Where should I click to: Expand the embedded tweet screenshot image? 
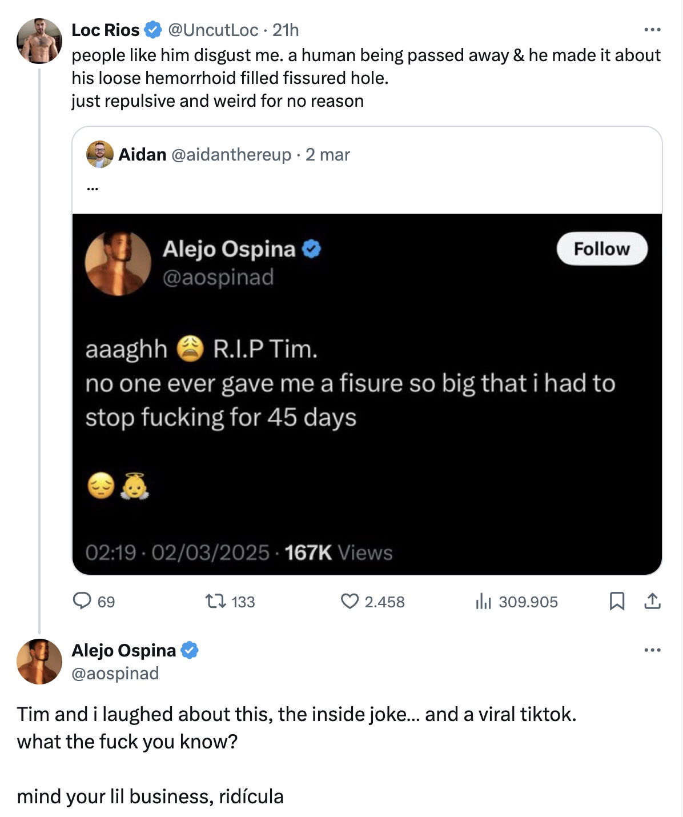[367, 394]
